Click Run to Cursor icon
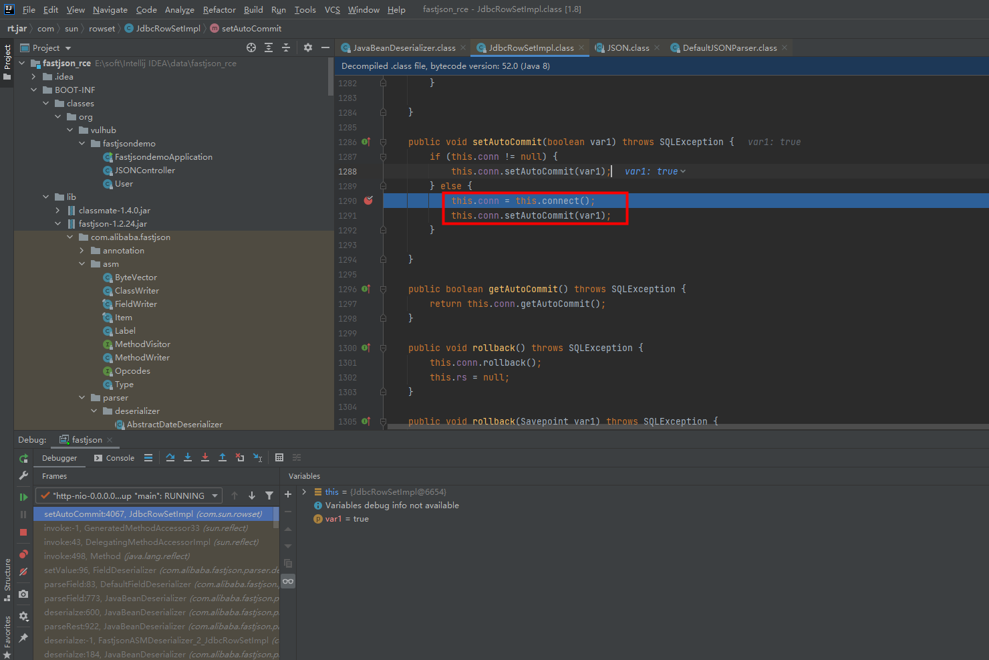The image size is (989, 660). pyautogui.click(x=257, y=458)
